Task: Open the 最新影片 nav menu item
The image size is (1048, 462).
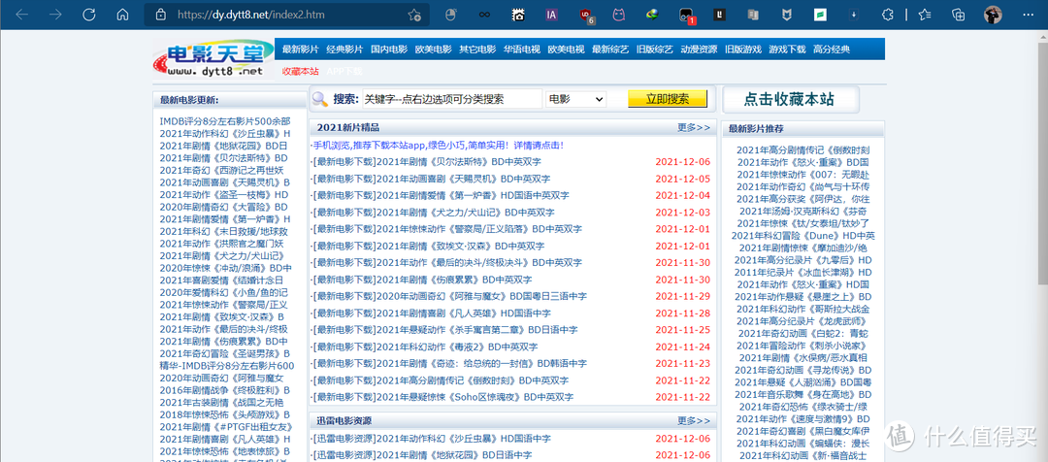Action: click(301, 49)
